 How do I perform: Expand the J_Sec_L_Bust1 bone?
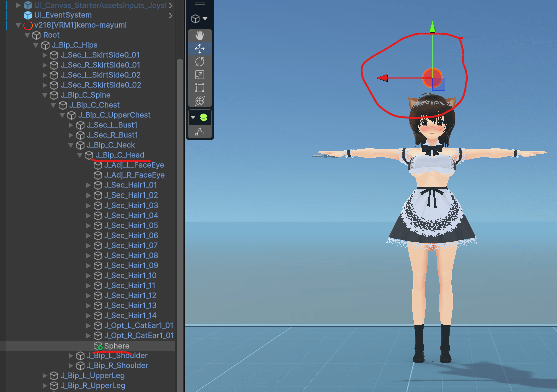tap(71, 125)
